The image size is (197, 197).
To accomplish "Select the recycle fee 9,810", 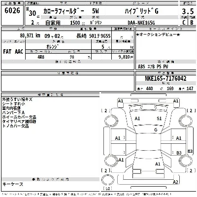I will point(124,57).
